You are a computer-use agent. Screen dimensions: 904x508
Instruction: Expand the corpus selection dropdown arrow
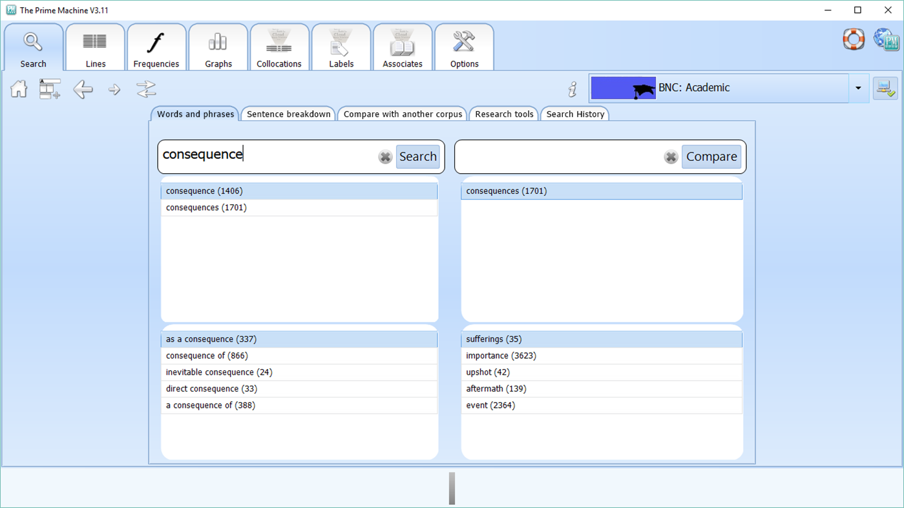[858, 89]
